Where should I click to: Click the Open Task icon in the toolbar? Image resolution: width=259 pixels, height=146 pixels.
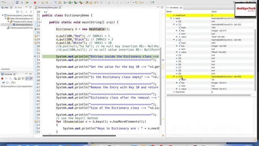[x=91, y=2]
